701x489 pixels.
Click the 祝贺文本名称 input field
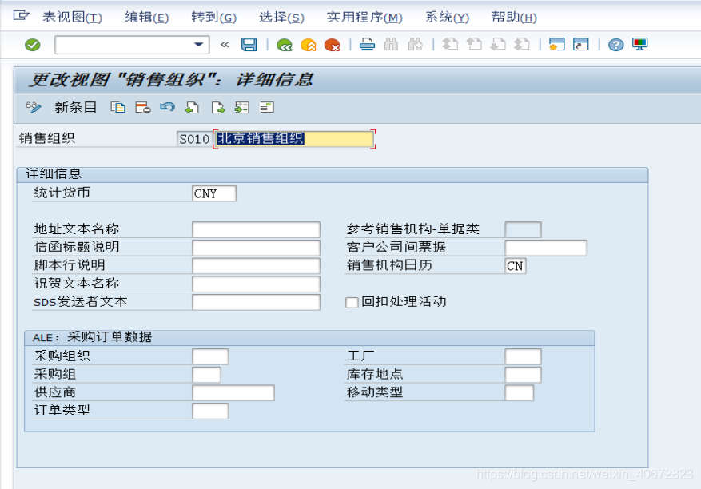[256, 284]
